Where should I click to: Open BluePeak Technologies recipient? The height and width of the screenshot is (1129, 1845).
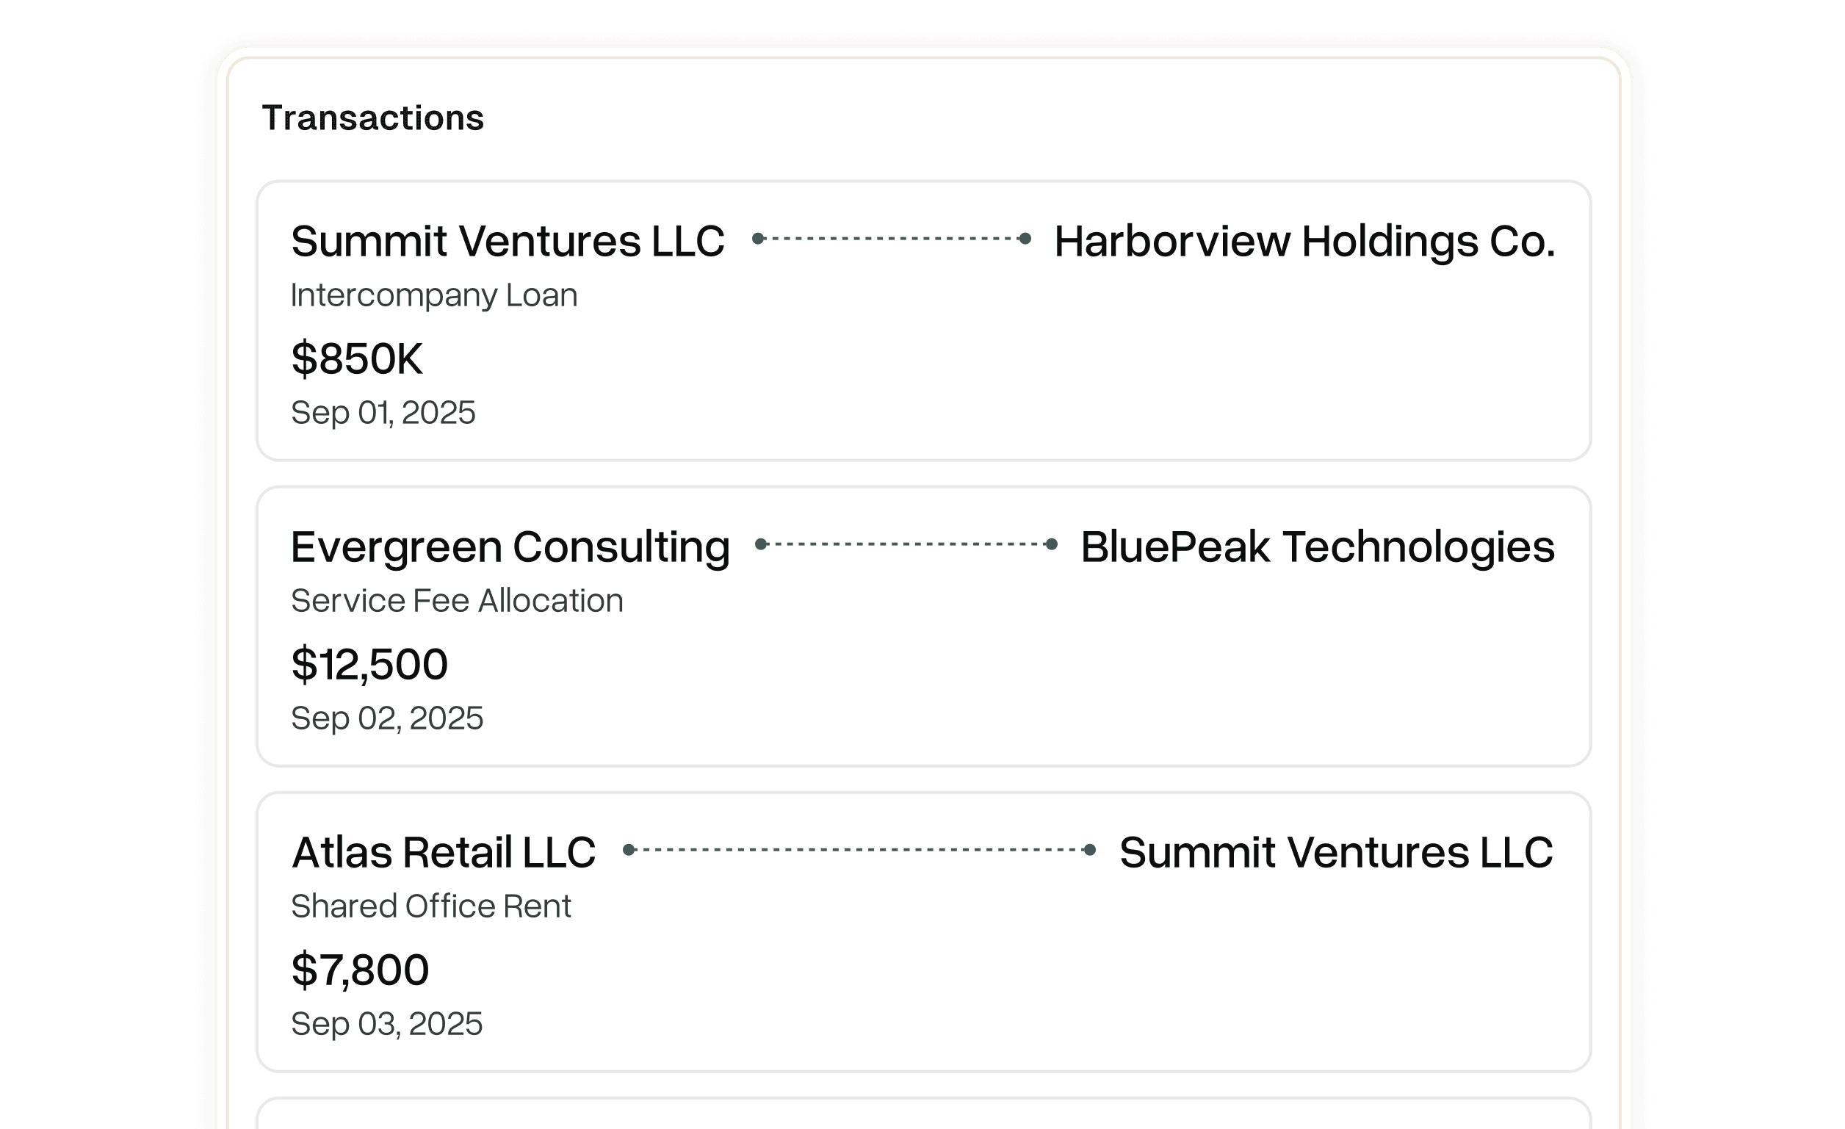1317,547
